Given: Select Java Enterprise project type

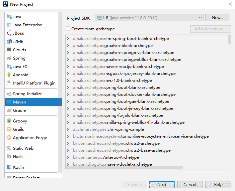Looking at the screenshot, I should (x=27, y=25).
